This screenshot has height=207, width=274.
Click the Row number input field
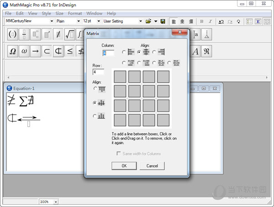[x=98, y=72]
